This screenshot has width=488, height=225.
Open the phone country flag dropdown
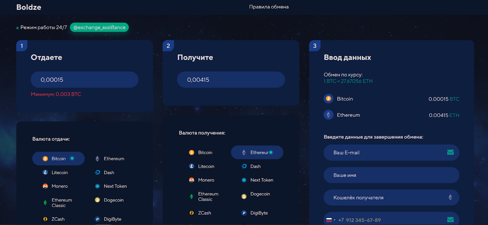point(331,220)
